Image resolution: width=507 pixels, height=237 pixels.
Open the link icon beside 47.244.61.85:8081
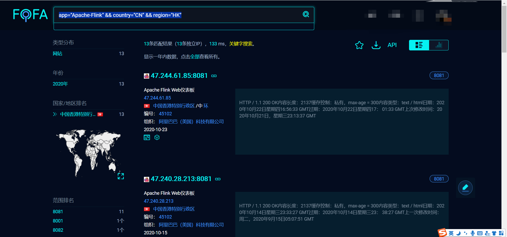(214, 76)
